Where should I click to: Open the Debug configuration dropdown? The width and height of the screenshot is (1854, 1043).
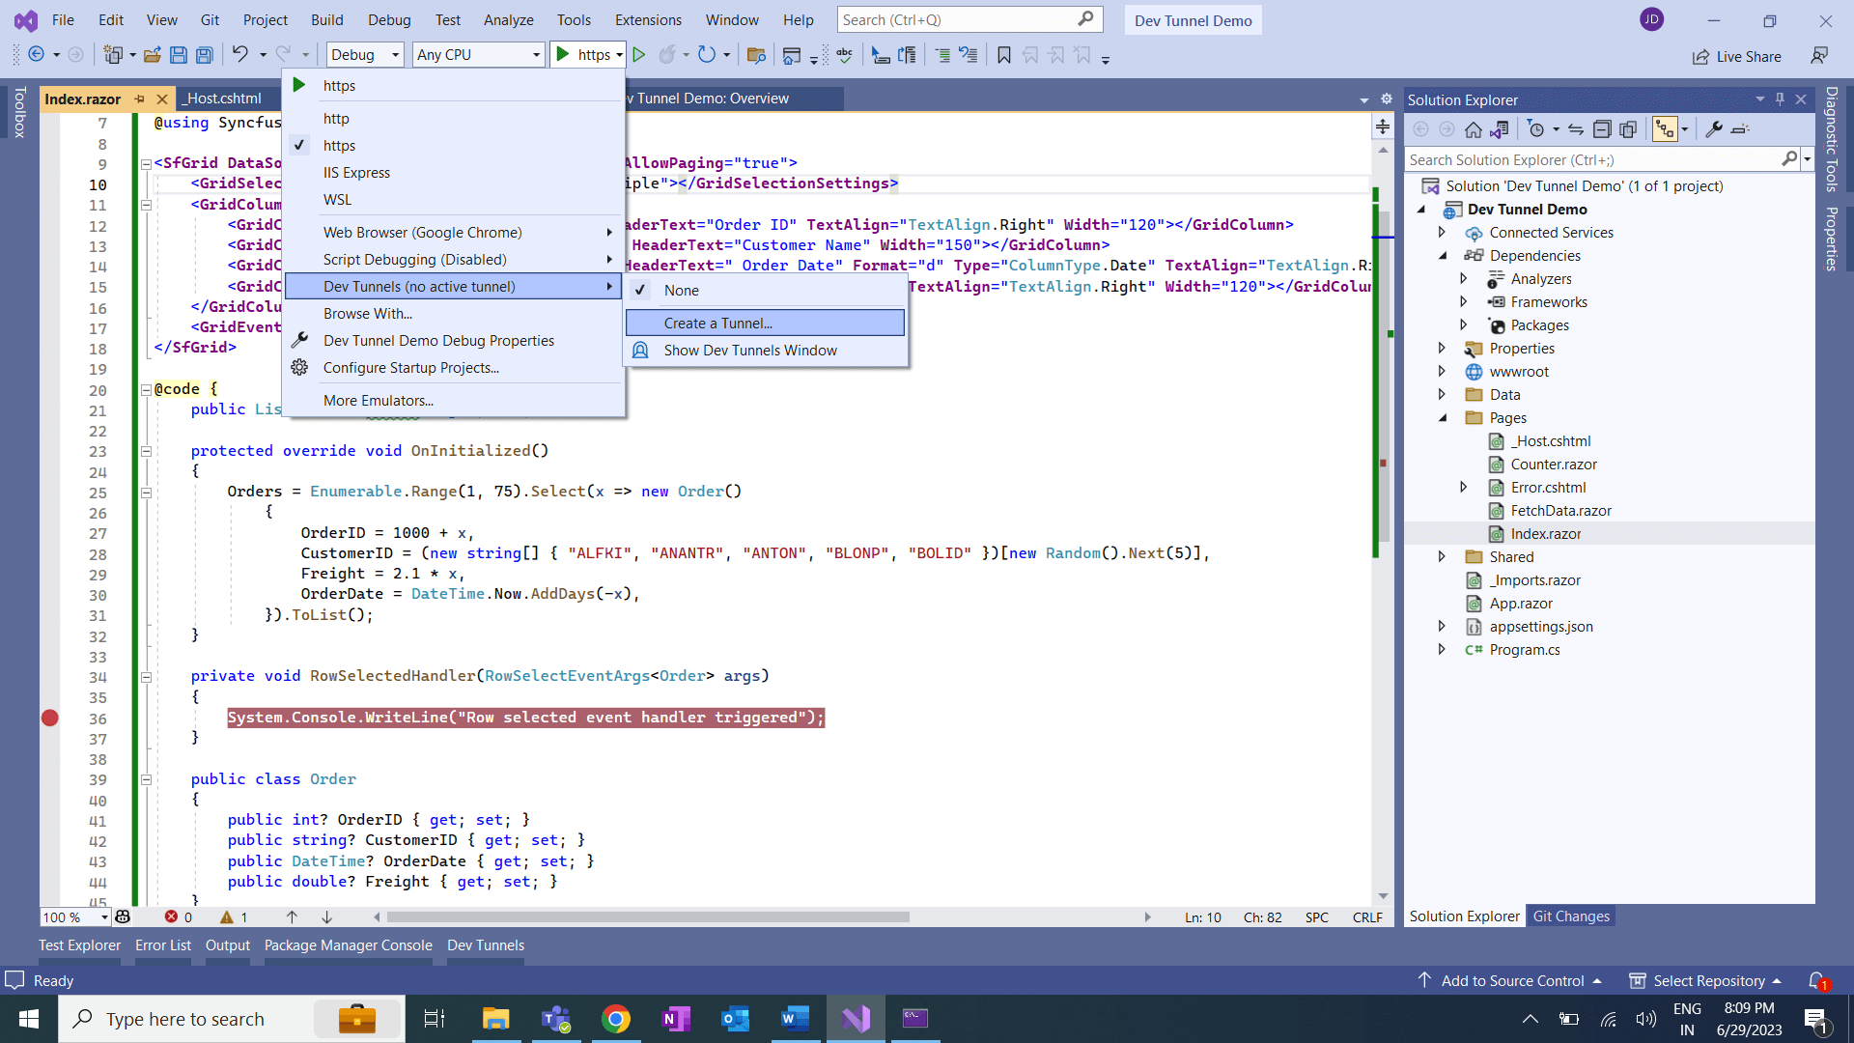click(x=365, y=55)
